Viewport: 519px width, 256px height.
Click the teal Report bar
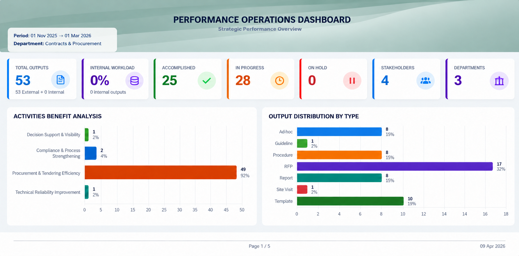point(339,178)
